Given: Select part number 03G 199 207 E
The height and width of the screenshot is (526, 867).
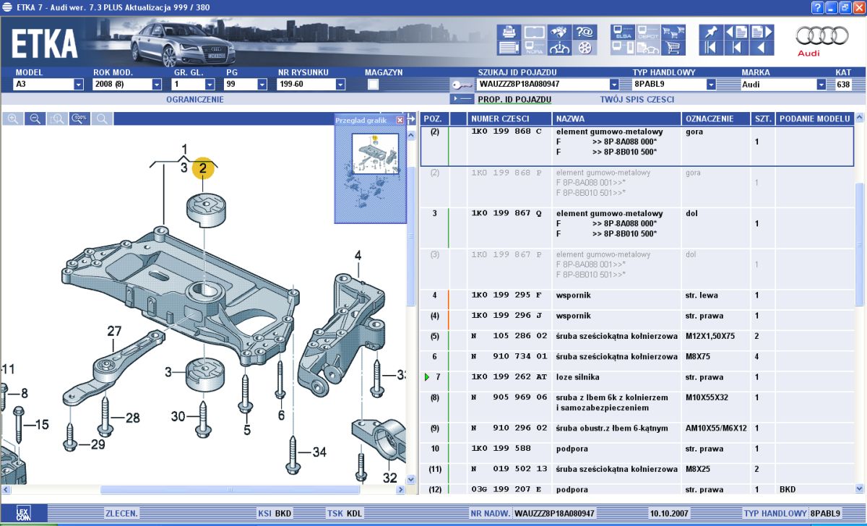Looking at the screenshot, I should [506, 490].
